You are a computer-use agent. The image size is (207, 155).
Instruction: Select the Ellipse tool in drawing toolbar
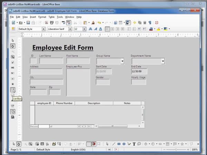[124, 144]
